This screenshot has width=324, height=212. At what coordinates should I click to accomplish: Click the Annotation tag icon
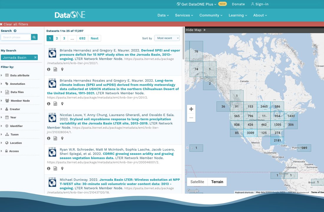tap(7, 84)
